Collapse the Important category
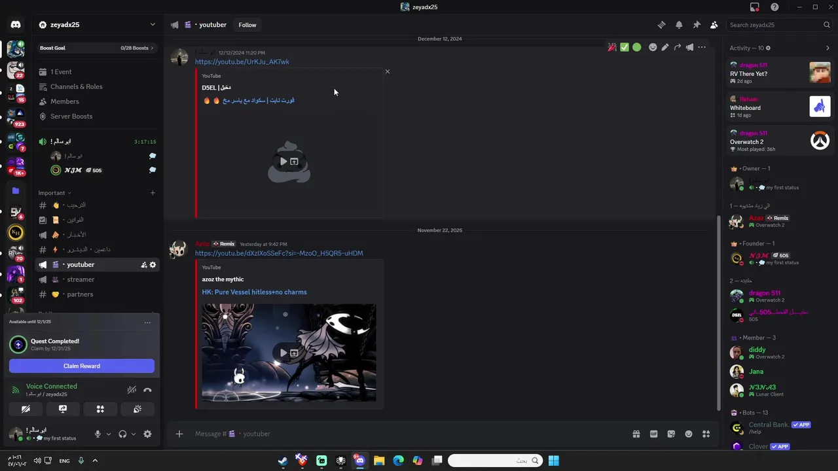The height and width of the screenshot is (471, 838). [55, 193]
